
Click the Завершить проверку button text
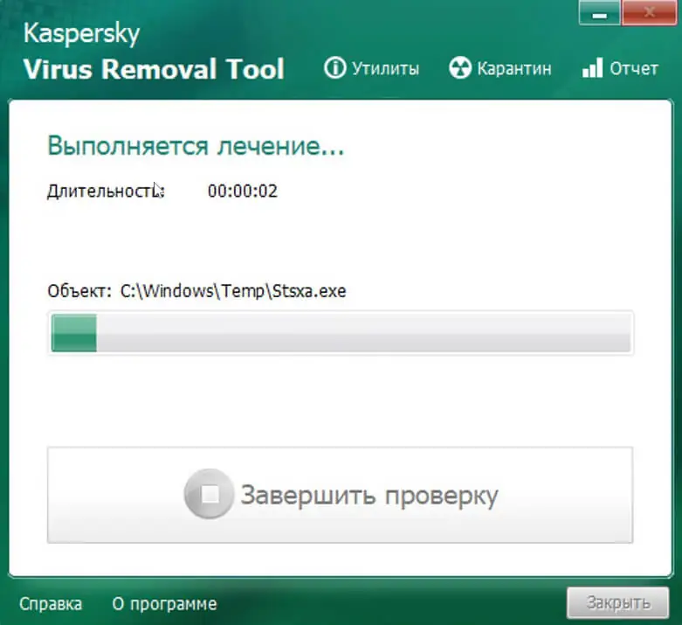click(x=369, y=496)
